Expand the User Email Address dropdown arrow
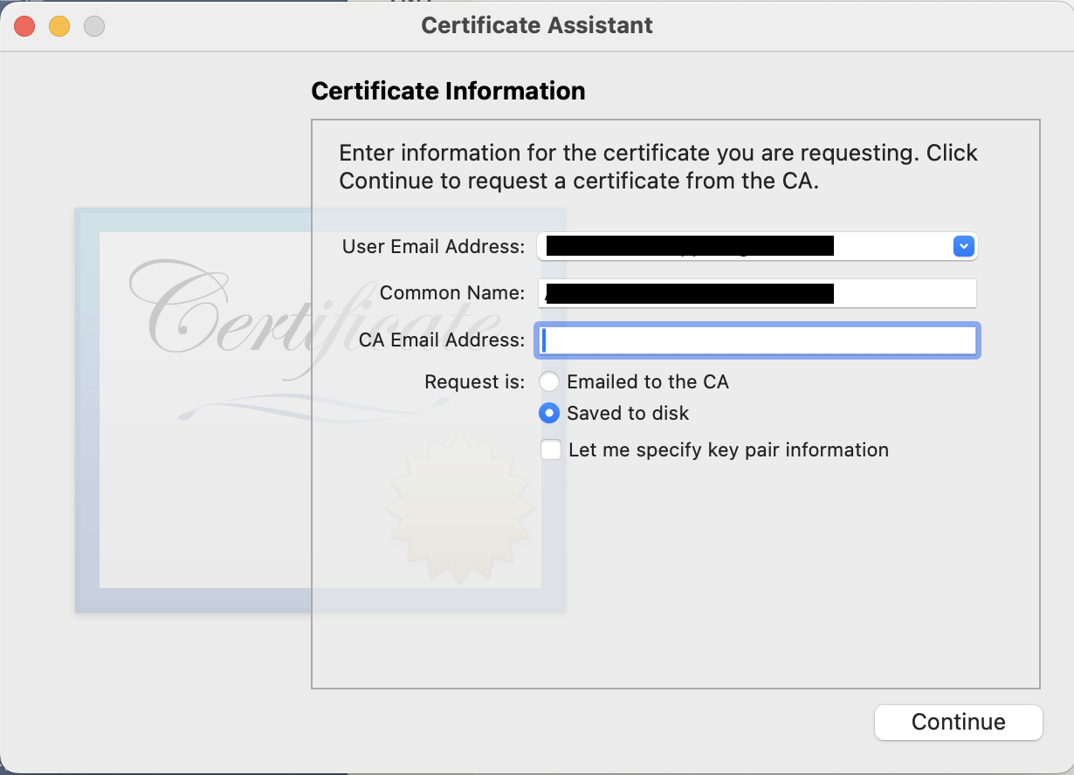 pyautogui.click(x=963, y=247)
